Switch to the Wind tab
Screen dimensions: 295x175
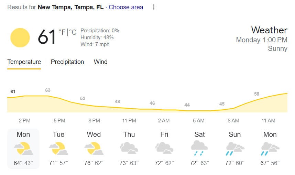[101, 62]
